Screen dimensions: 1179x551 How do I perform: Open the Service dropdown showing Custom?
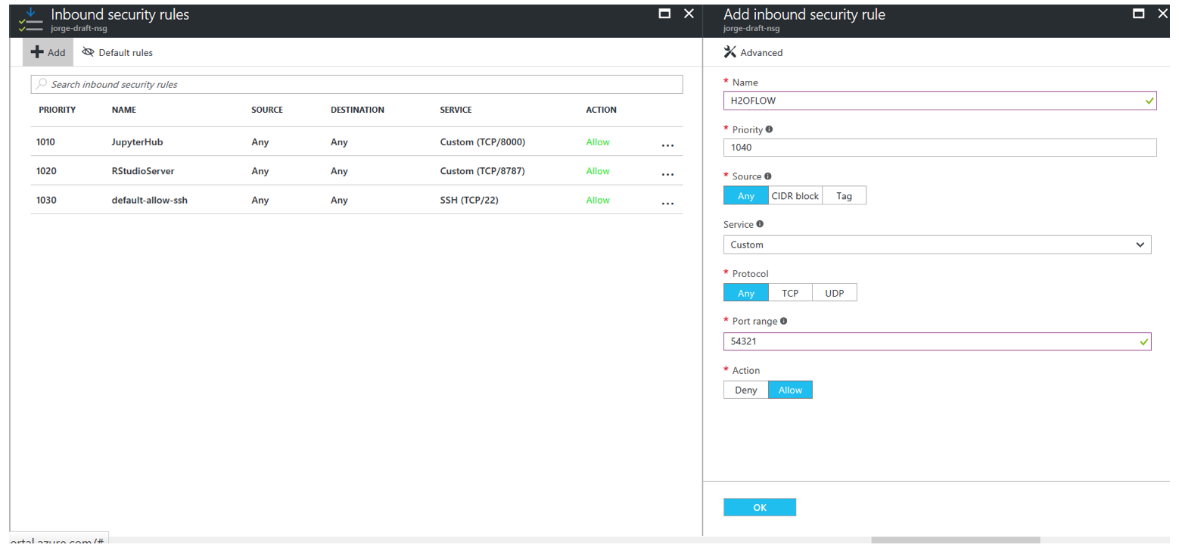coord(938,244)
